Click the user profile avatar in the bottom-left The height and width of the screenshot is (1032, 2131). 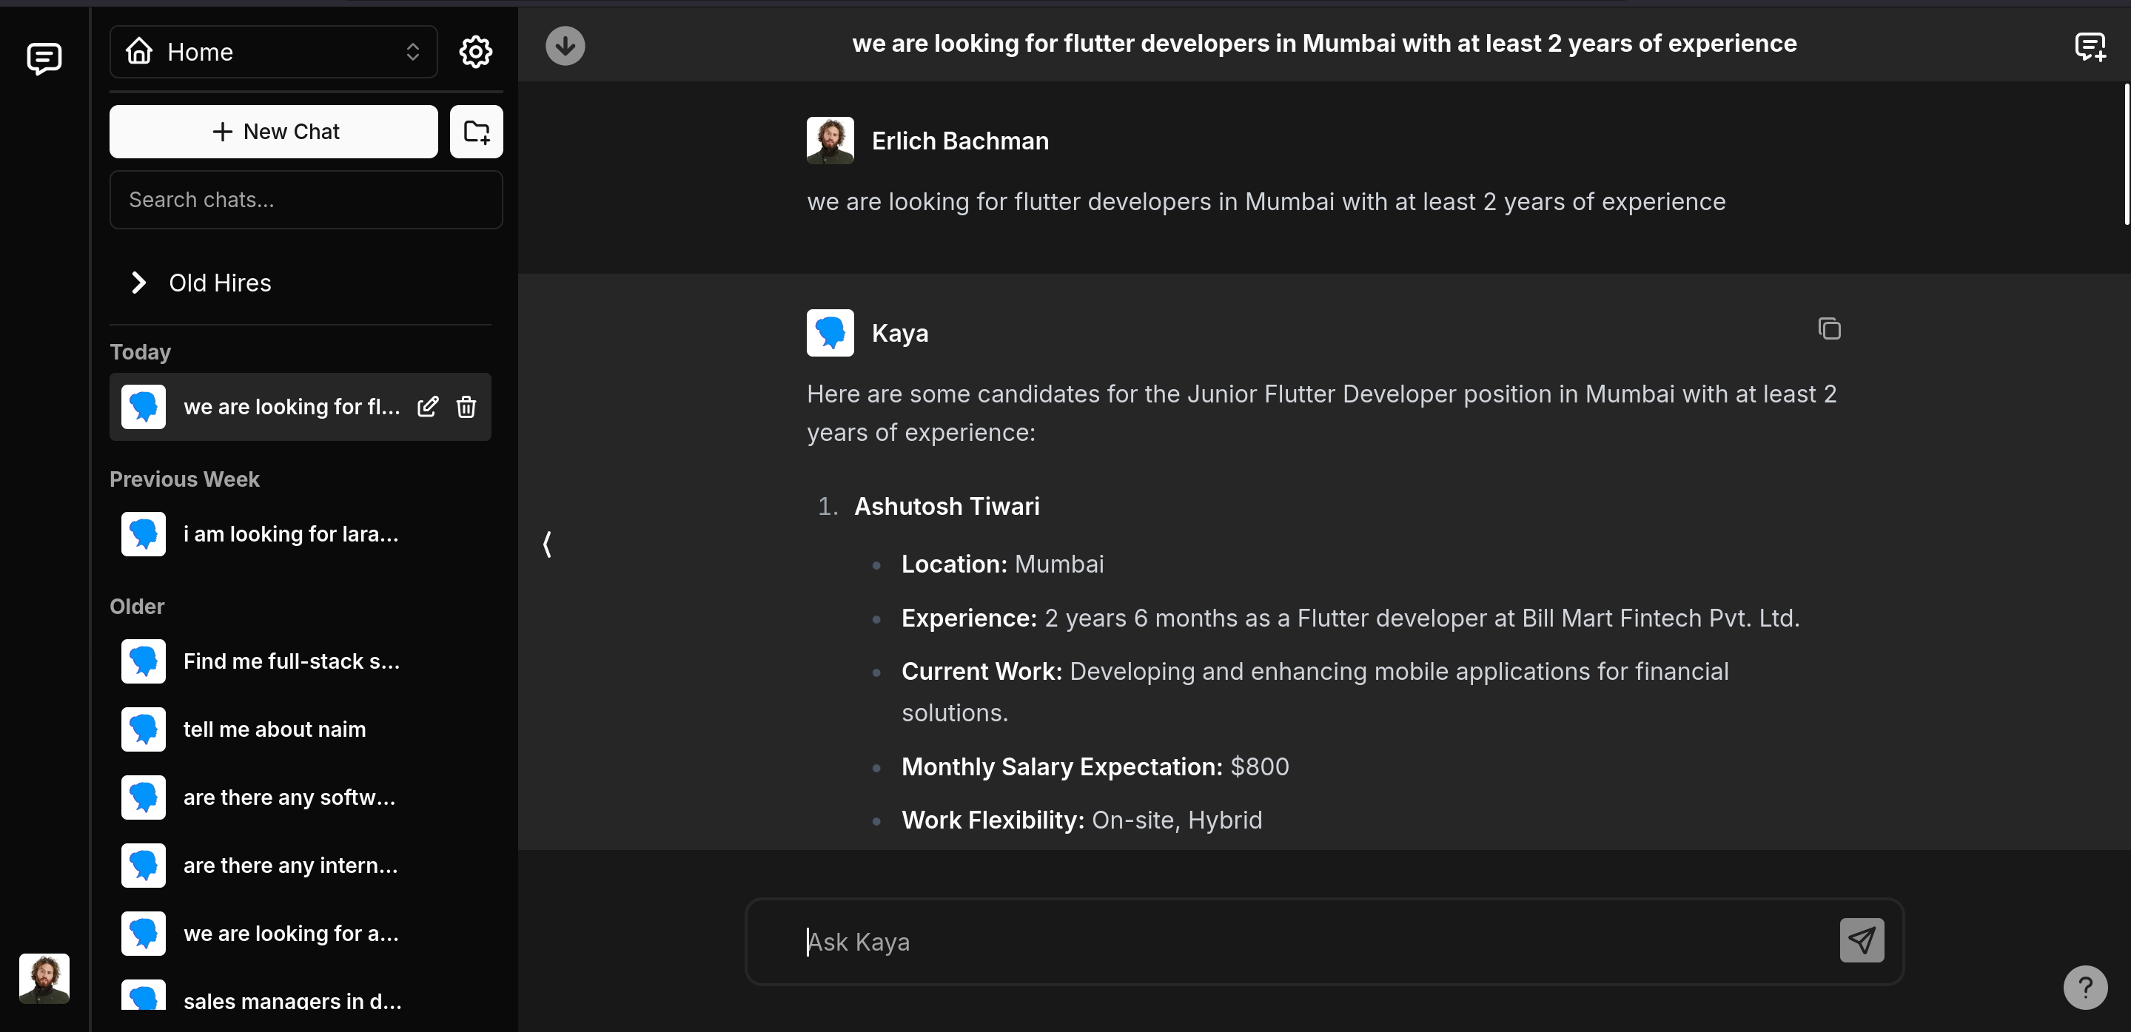tap(44, 977)
